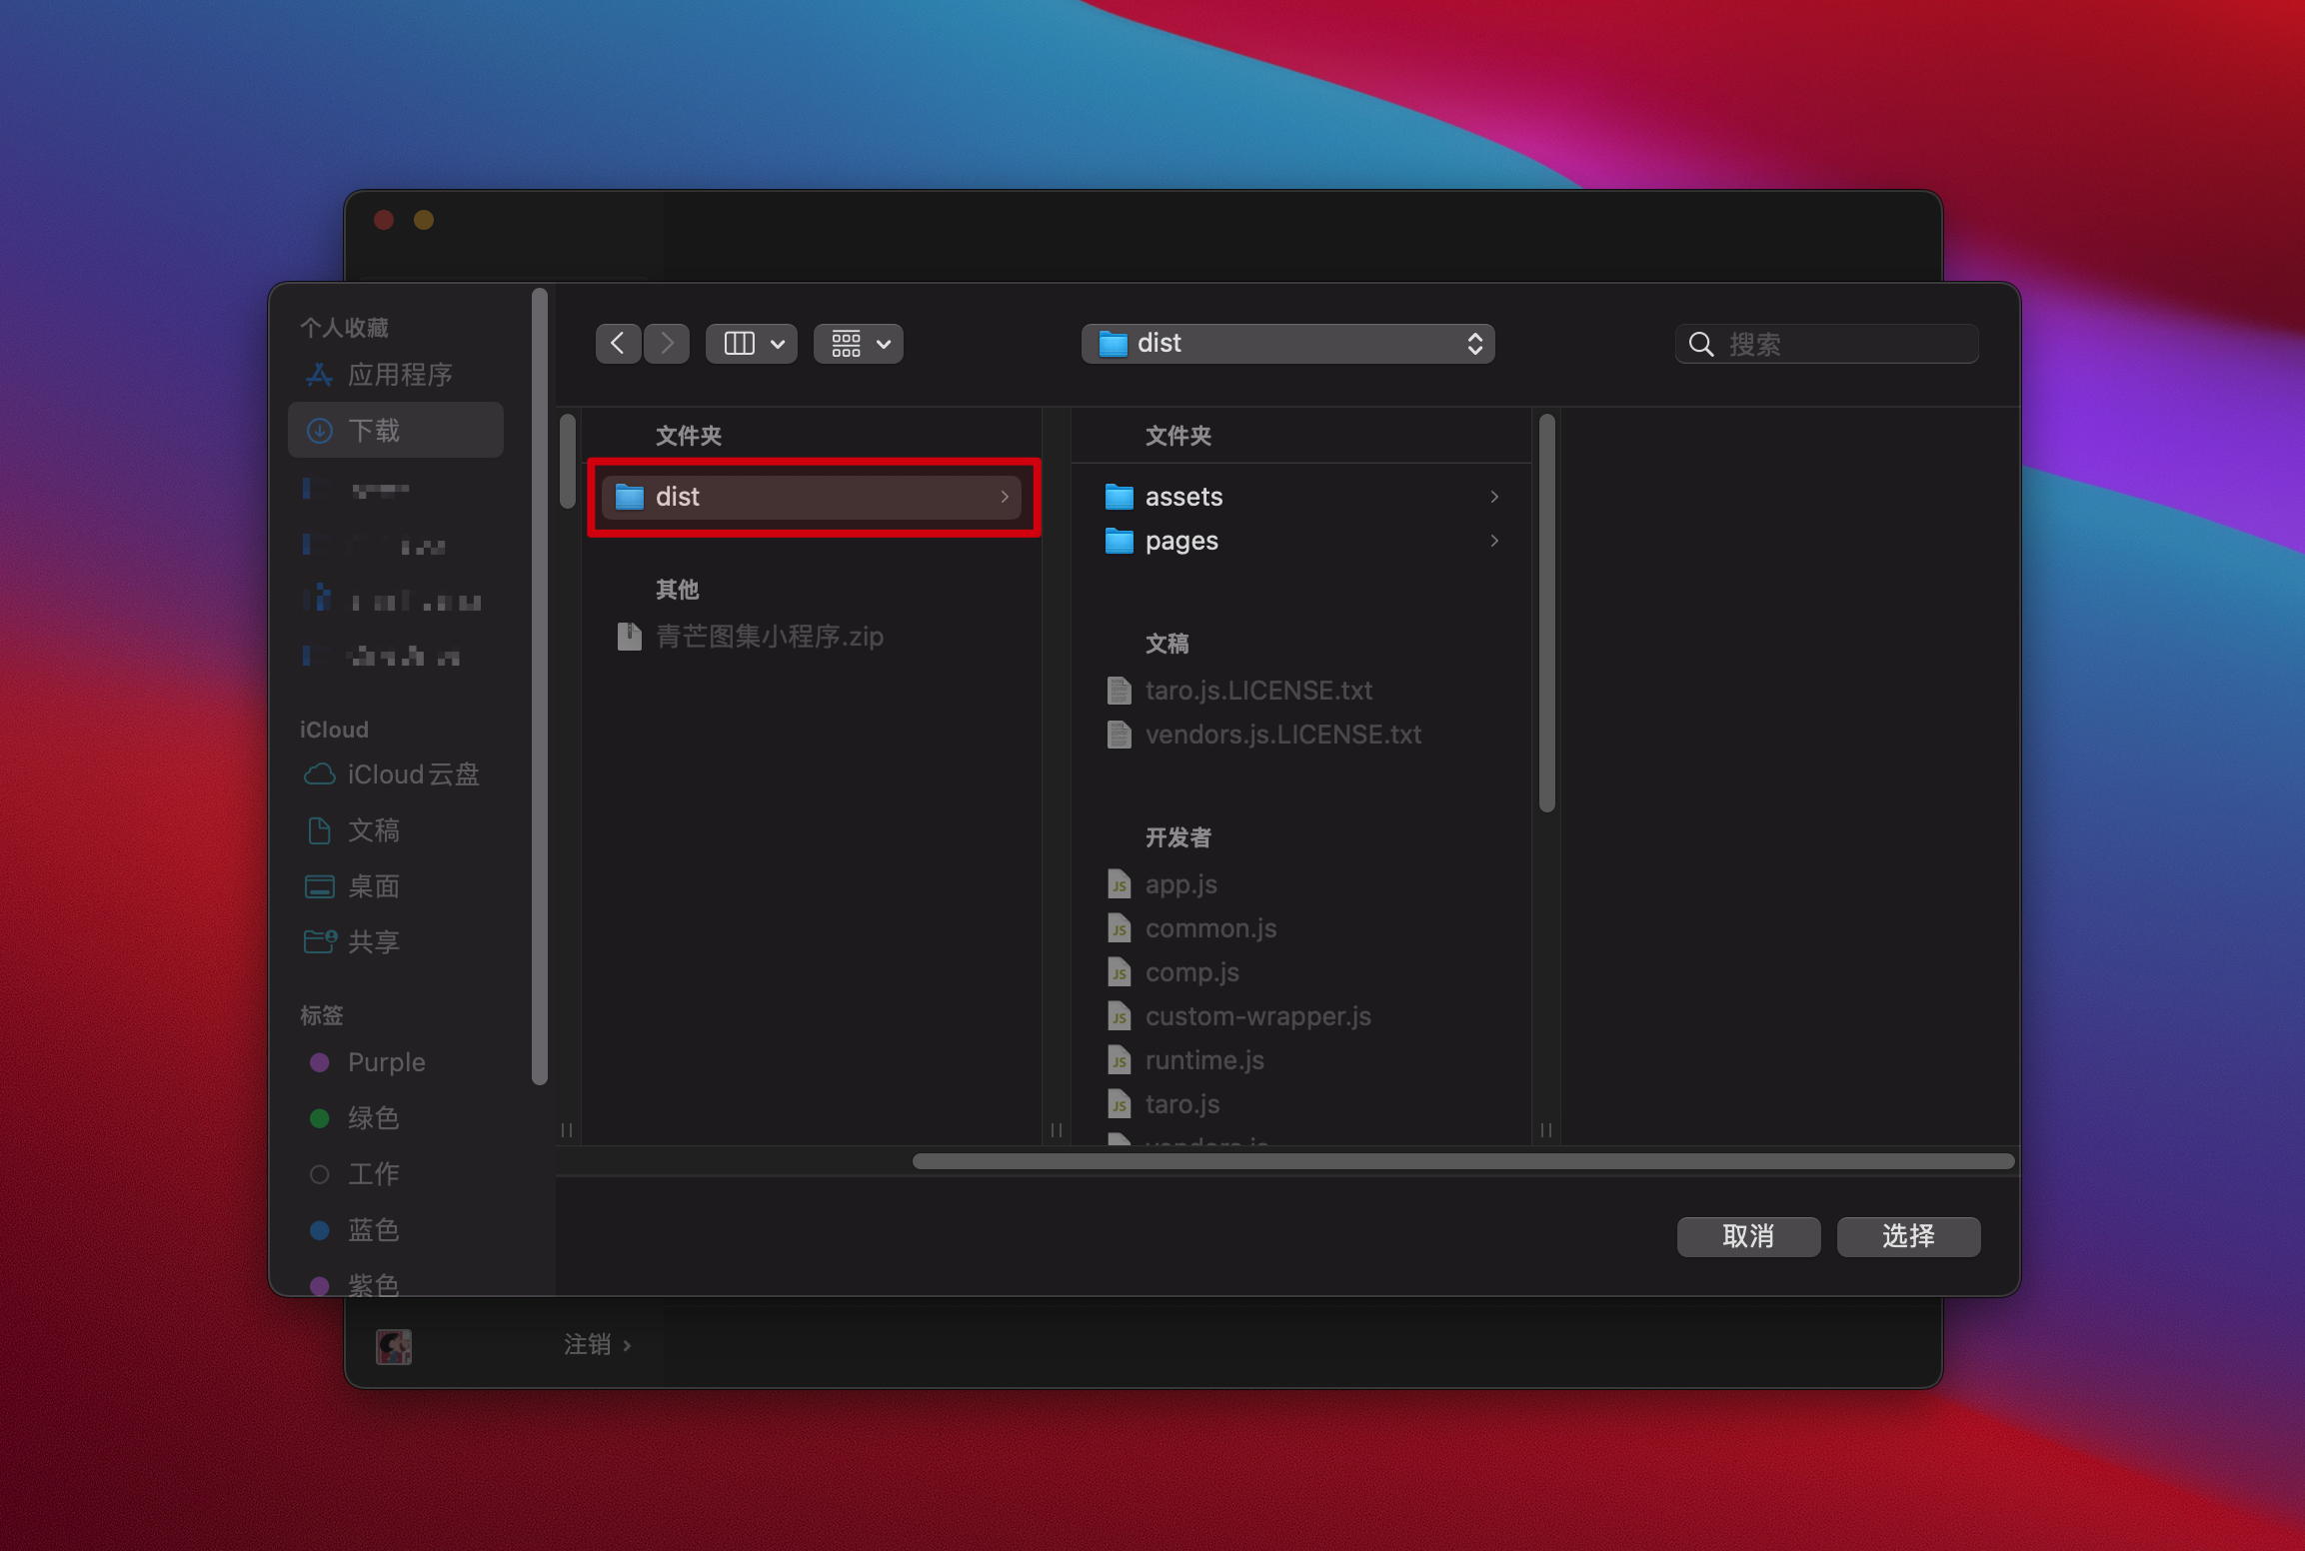Click the dist column vertical scrollbar

tap(1546, 614)
